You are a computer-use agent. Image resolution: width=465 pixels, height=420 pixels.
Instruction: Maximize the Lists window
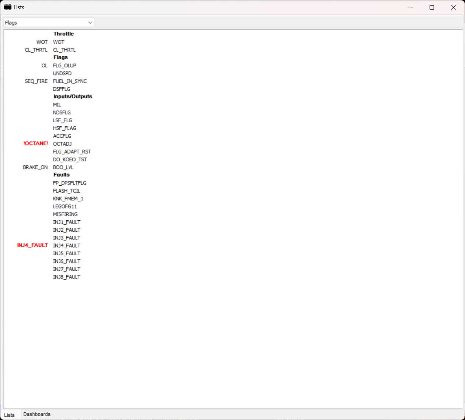tap(432, 7)
